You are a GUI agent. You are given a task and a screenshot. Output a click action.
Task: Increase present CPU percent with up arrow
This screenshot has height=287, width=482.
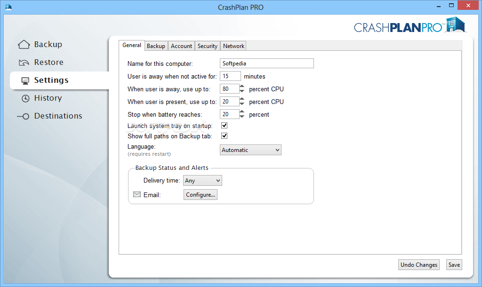(x=242, y=99)
